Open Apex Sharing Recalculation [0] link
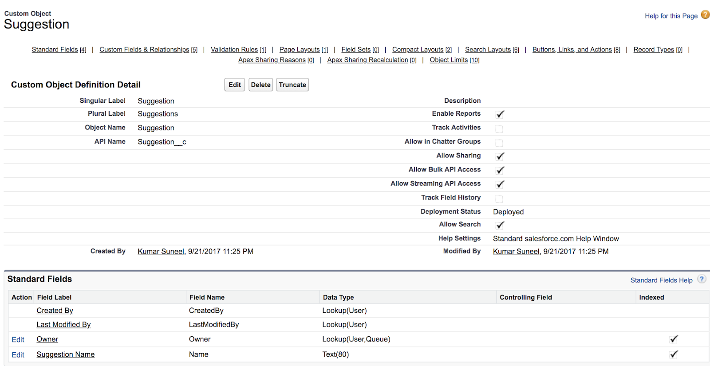The height and width of the screenshot is (366, 710). point(372,60)
